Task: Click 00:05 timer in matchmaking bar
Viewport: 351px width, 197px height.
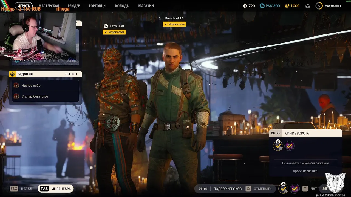Action: (203, 189)
